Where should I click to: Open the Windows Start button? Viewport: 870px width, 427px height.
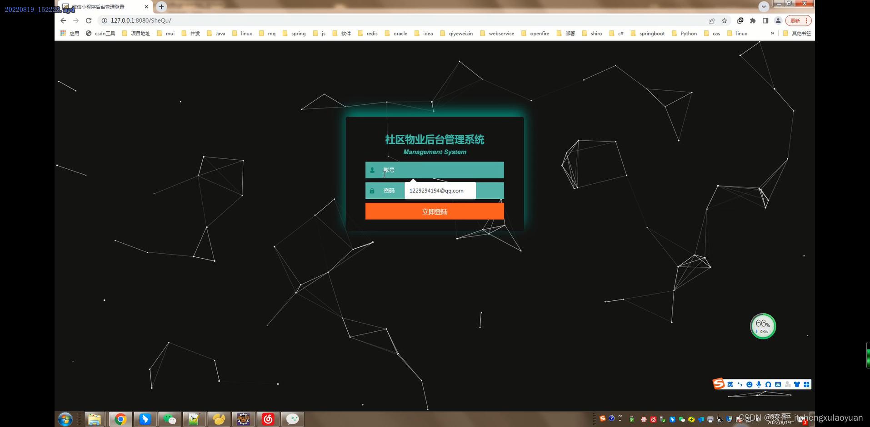coord(65,419)
